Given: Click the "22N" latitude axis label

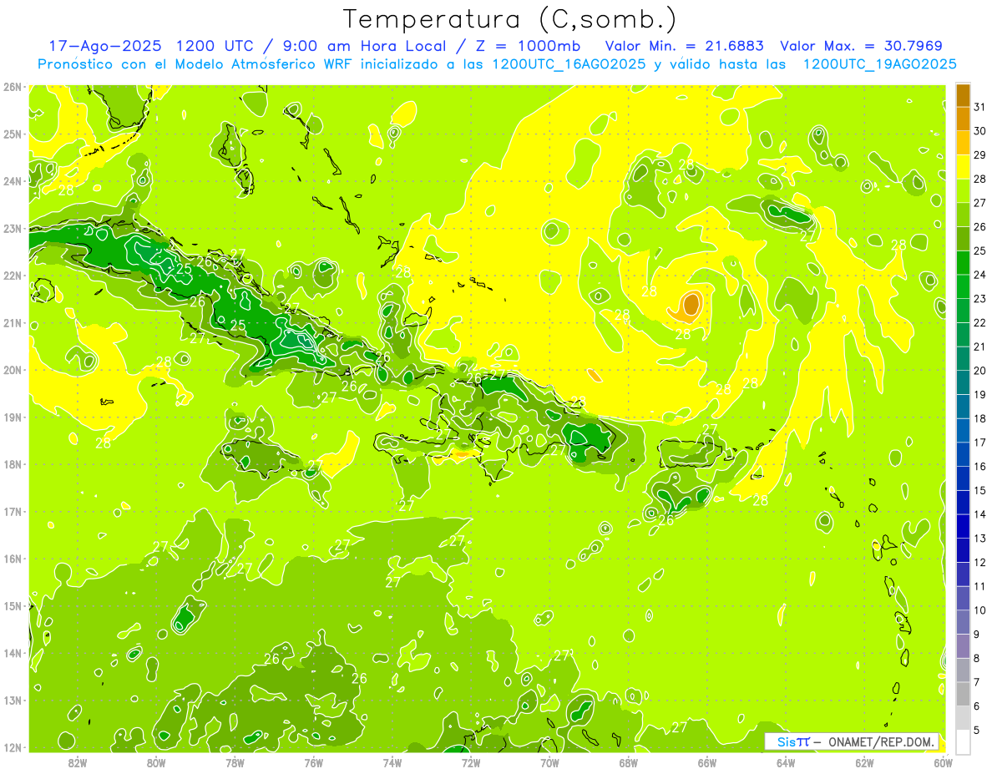Looking at the screenshot, I should click(x=12, y=276).
